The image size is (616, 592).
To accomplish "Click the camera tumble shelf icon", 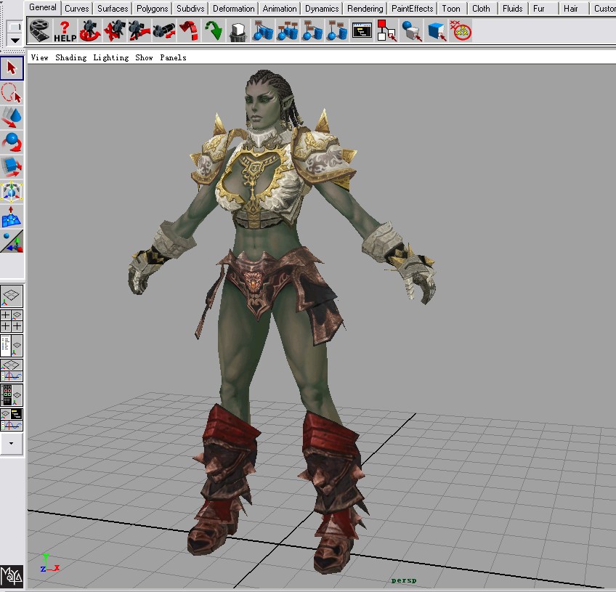I will pyautogui.click(x=89, y=31).
